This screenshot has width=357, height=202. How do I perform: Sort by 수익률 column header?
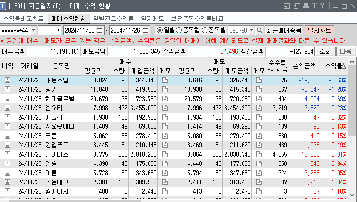[x=334, y=66]
